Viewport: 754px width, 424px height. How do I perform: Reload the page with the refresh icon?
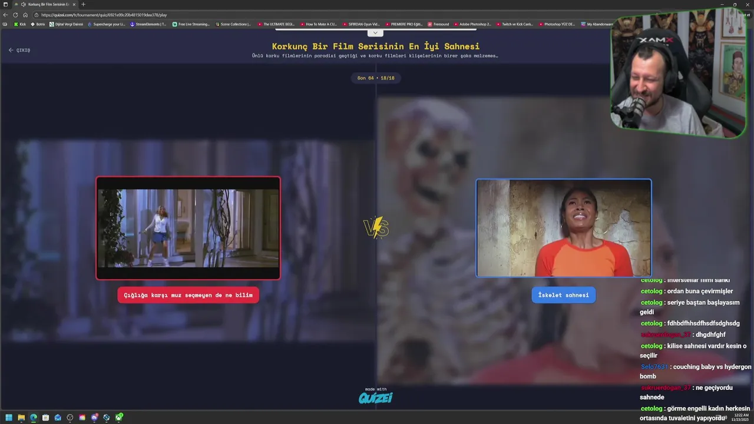point(15,15)
